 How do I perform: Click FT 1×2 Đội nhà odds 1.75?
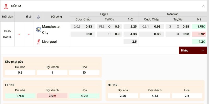coord(20,96)
